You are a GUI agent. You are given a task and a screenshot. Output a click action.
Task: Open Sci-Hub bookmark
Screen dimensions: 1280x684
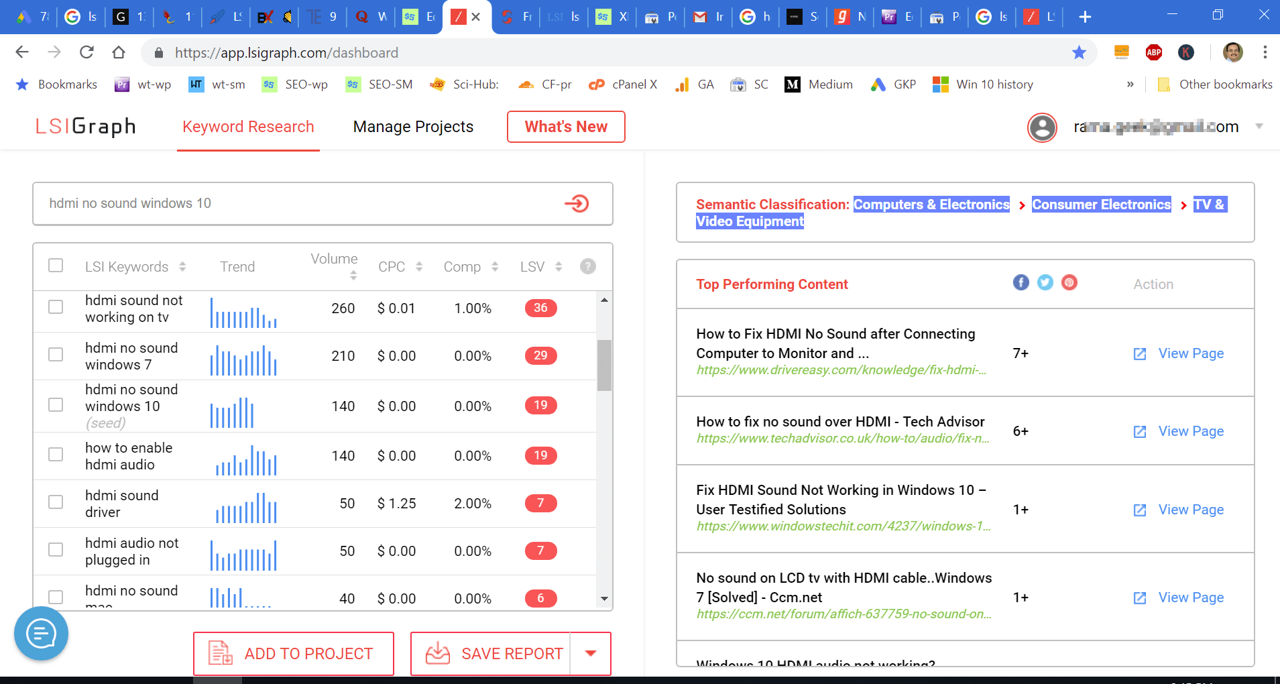point(465,84)
